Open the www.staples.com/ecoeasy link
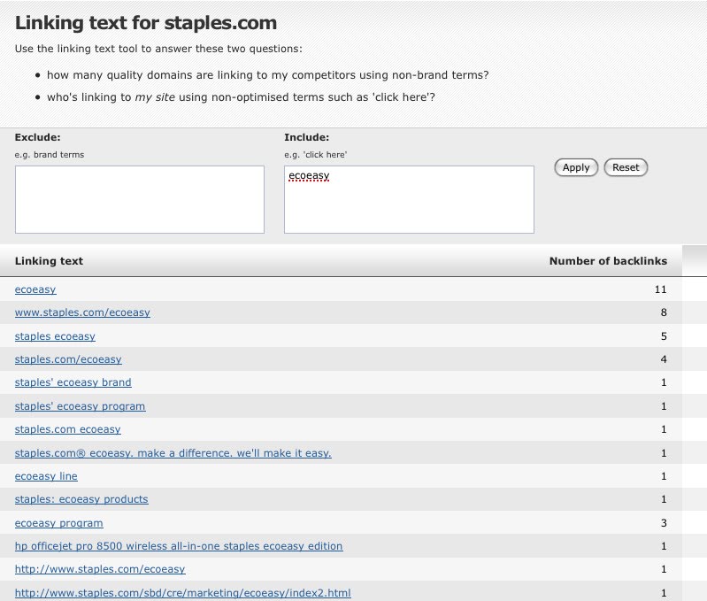 82,312
